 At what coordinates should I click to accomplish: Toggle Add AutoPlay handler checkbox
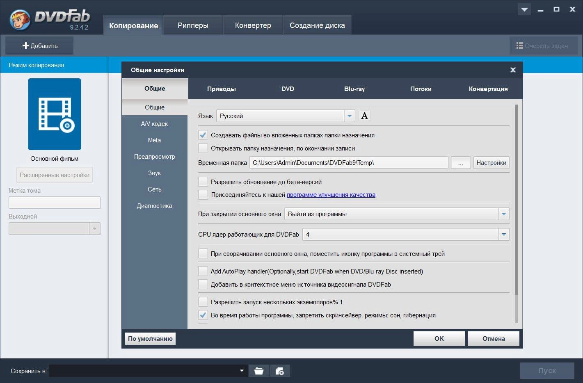tap(203, 271)
